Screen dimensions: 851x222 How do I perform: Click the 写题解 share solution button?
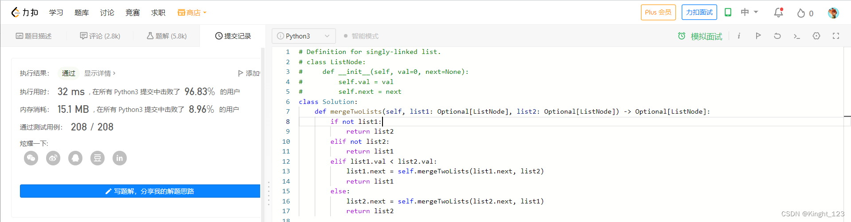[140, 191]
